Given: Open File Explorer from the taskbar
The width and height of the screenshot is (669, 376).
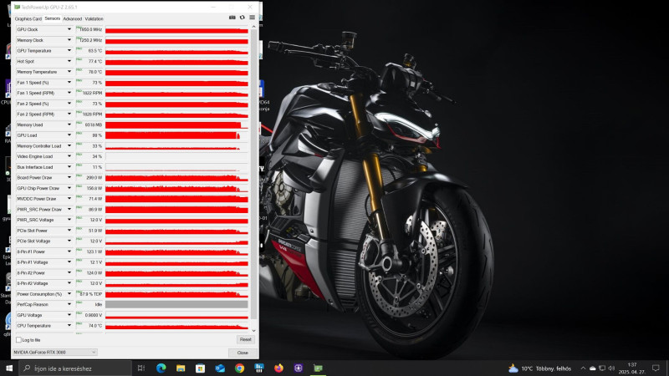Looking at the screenshot, I should pyautogui.click(x=181, y=368).
